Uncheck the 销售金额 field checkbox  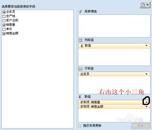(x=4, y=34)
